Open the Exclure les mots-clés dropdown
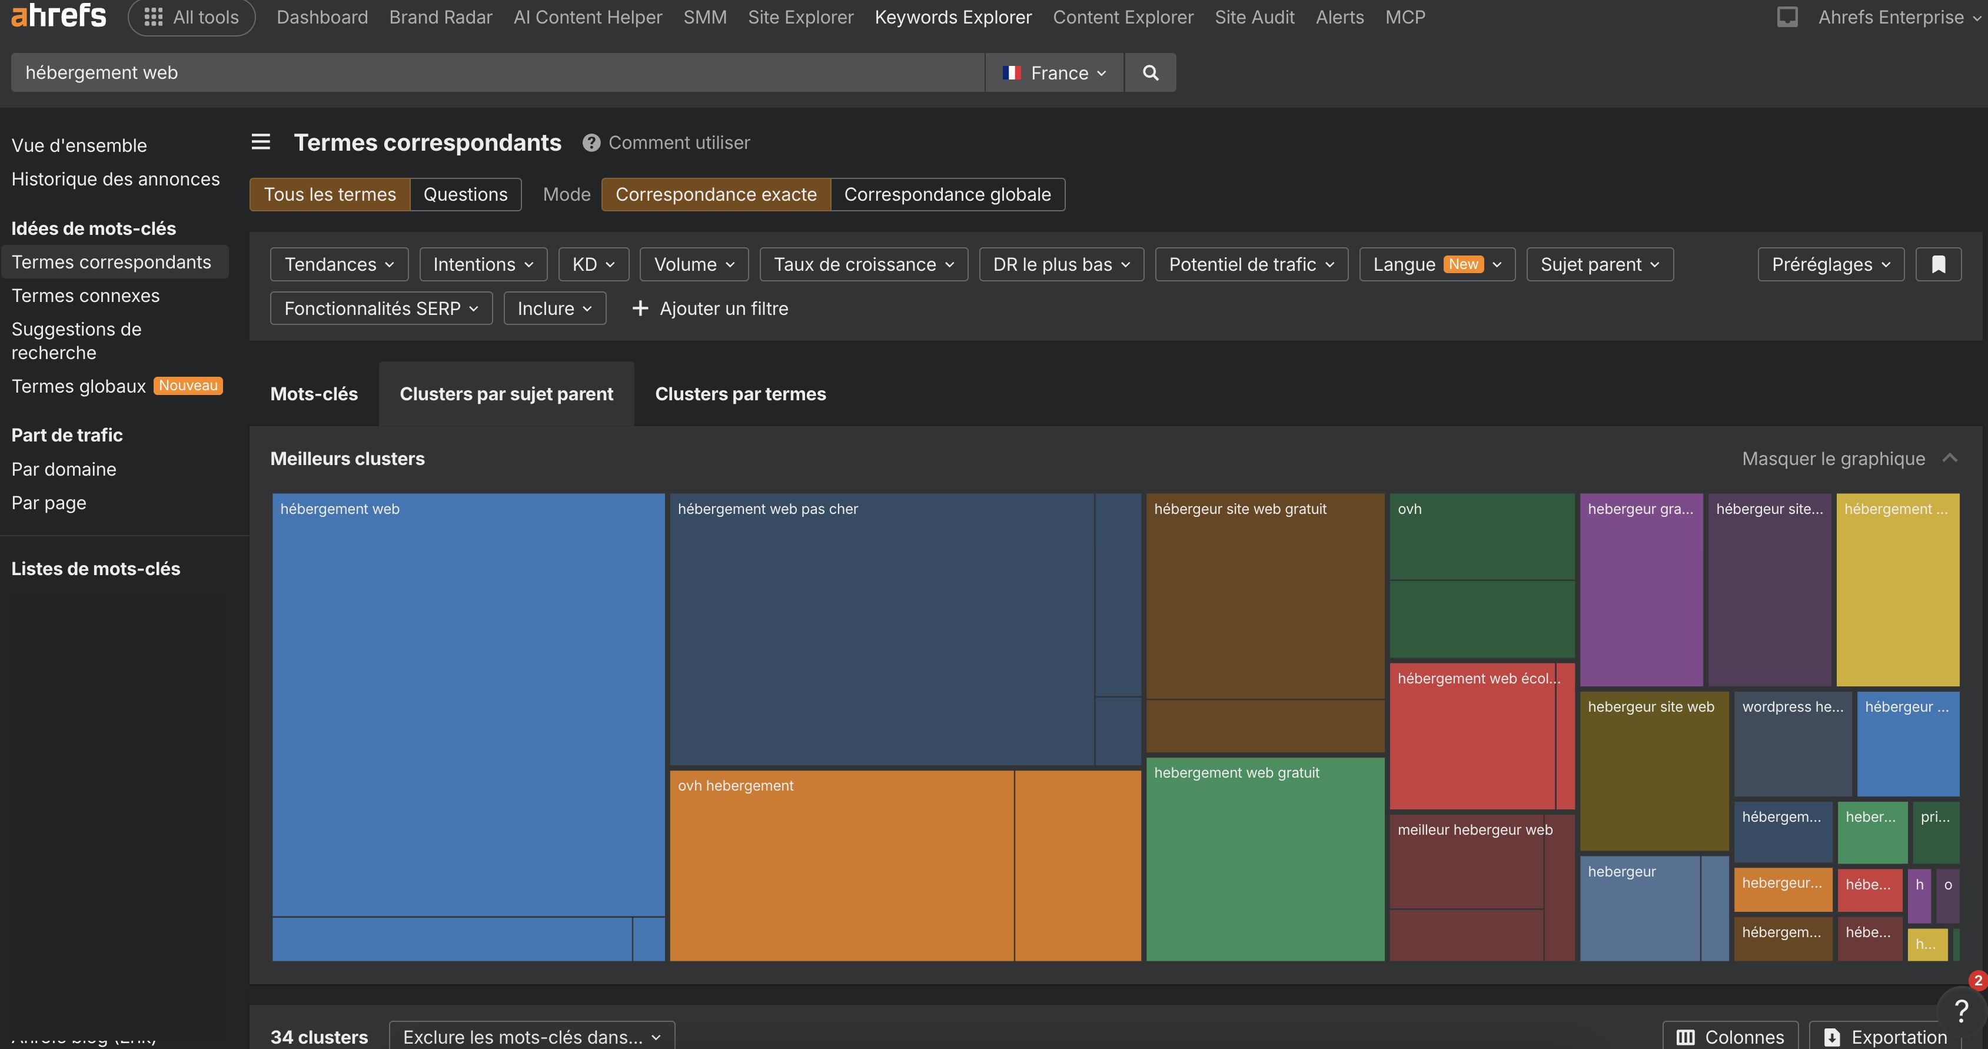This screenshot has height=1049, width=1988. click(530, 1037)
